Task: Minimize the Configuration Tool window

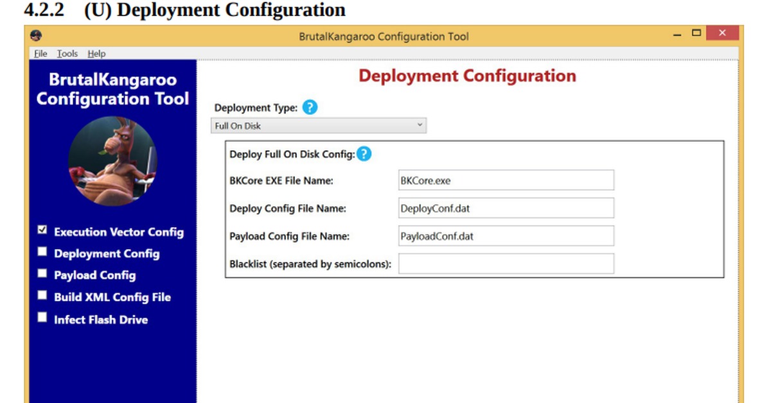Action: tap(677, 33)
